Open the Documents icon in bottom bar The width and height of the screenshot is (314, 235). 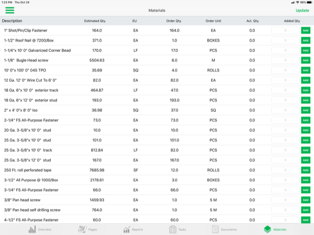[215, 229]
